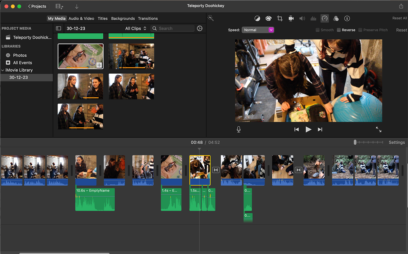Open the color balance tool
The width and height of the screenshot is (408, 254).
coord(258,18)
